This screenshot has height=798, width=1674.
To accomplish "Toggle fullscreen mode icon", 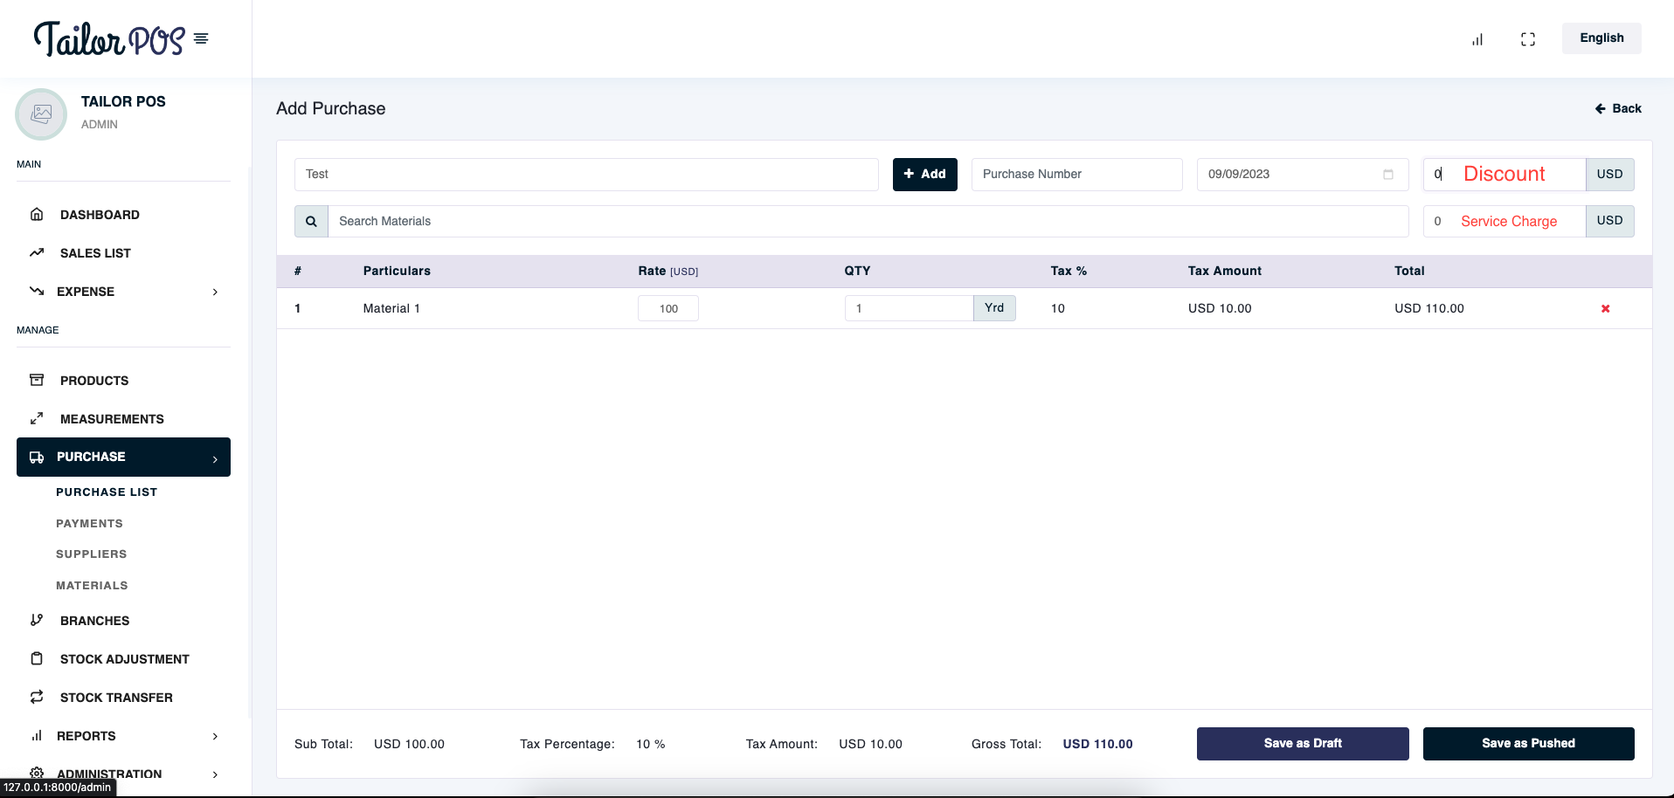I will (1527, 39).
